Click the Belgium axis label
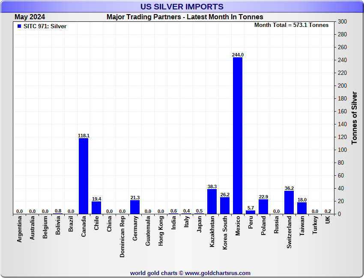 (45, 227)
